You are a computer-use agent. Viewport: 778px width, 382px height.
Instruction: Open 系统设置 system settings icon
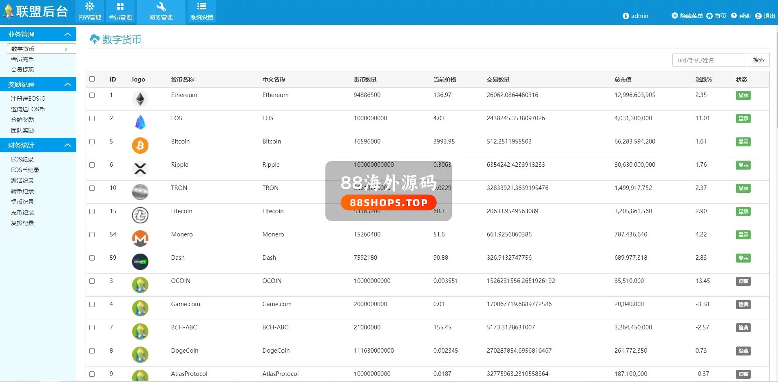pos(202,7)
